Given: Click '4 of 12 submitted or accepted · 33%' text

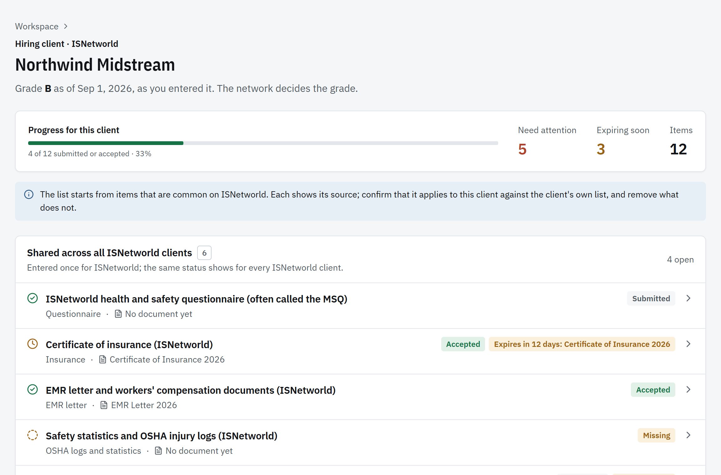Looking at the screenshot, I should [90, 154].
